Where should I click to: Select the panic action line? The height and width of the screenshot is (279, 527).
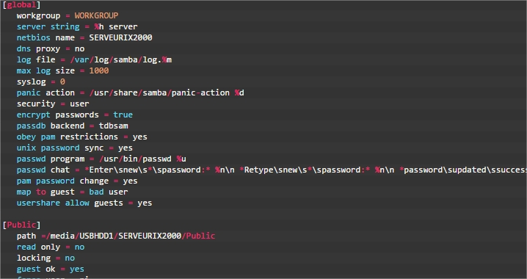tap(131, 93)
